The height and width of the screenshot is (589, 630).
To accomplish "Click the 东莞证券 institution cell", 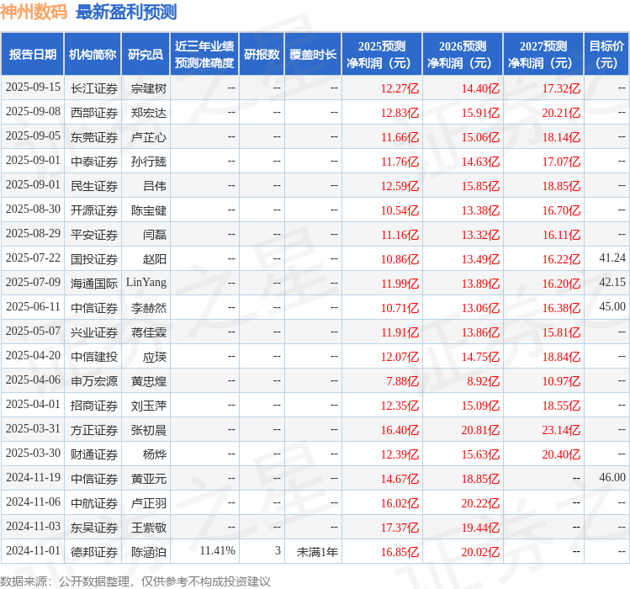I will tap(94, 137).
